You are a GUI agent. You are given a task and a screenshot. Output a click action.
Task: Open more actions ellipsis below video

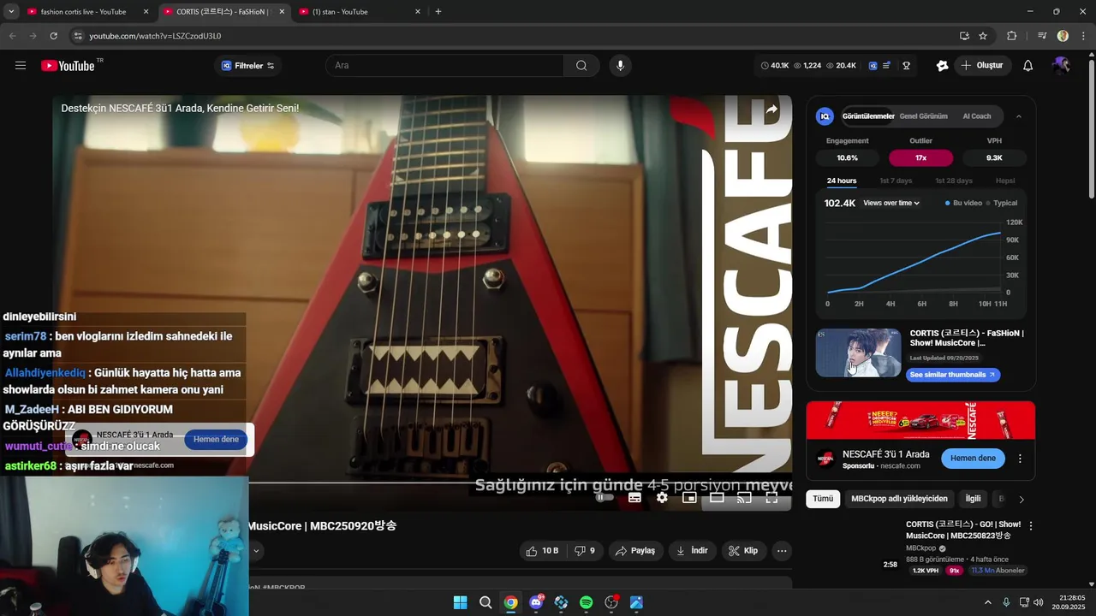tap(782, 551)
